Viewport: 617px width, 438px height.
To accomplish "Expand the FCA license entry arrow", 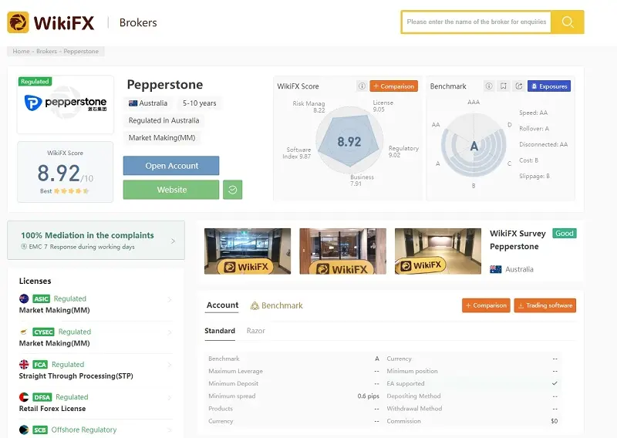I will click(170, 365).
